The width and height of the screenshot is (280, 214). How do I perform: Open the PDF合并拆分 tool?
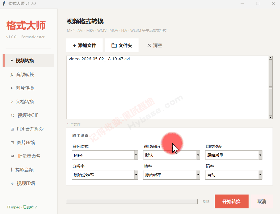click(29, 129)
